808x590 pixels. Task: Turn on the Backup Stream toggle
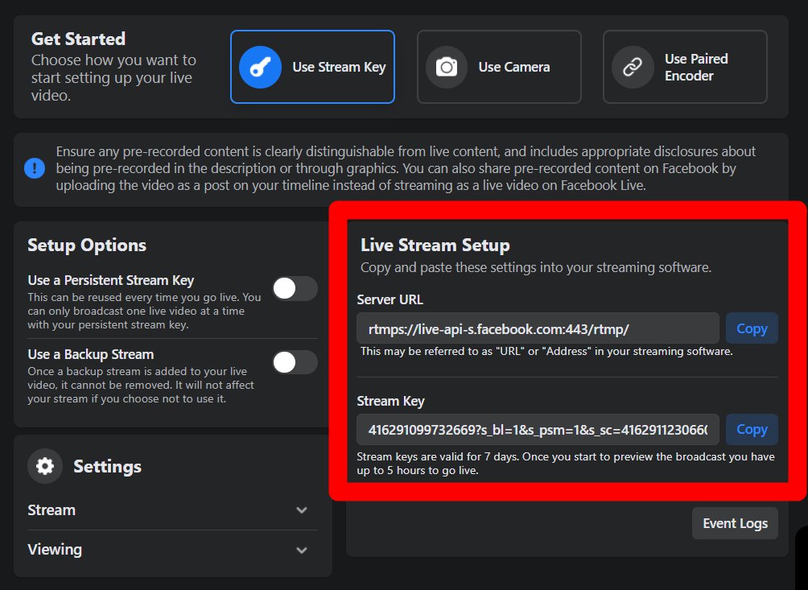(x=295, y=363)
